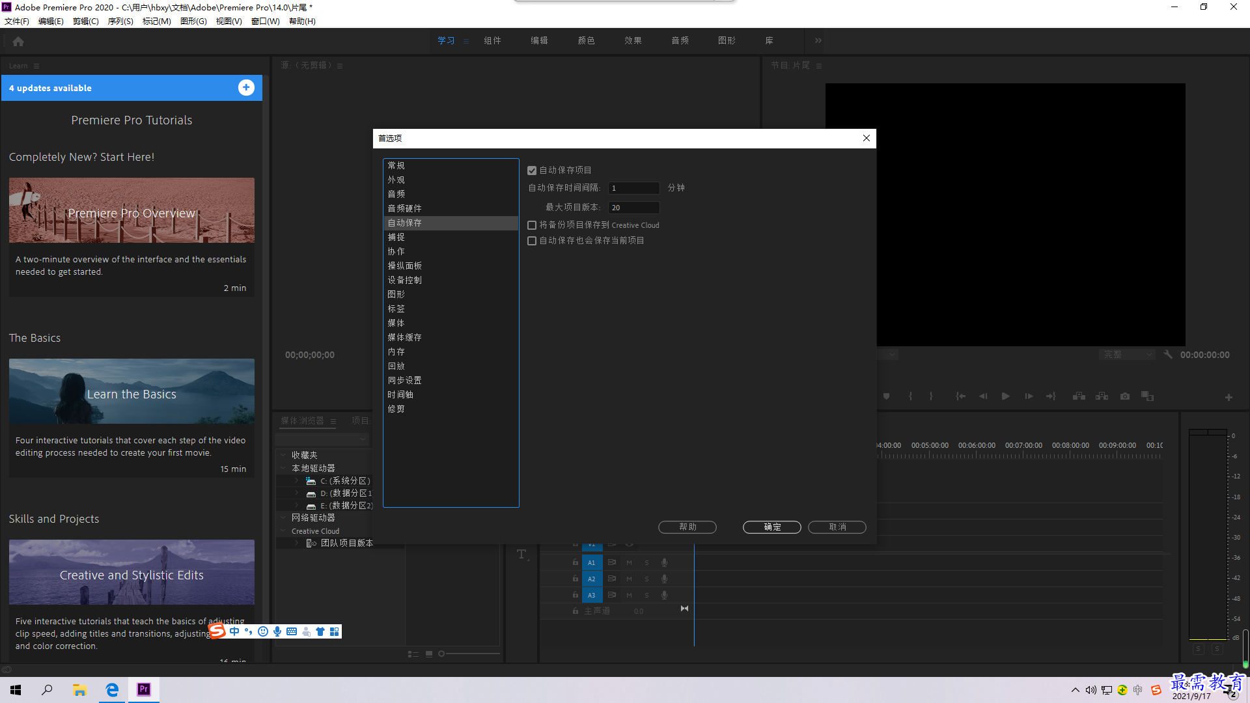
Task: Click the Go to Out point button
Action: [x=1051, y=396]
